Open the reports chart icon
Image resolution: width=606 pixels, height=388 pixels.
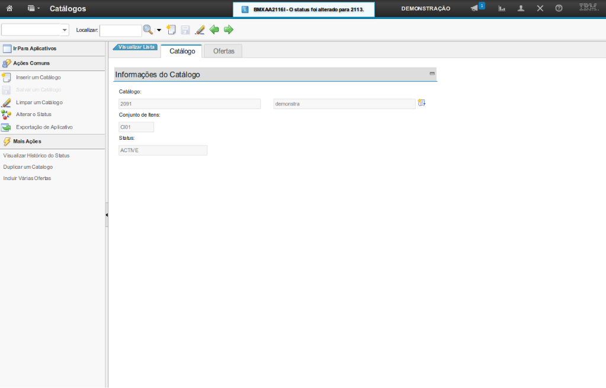pyautogui.click(x=502, y=8)
